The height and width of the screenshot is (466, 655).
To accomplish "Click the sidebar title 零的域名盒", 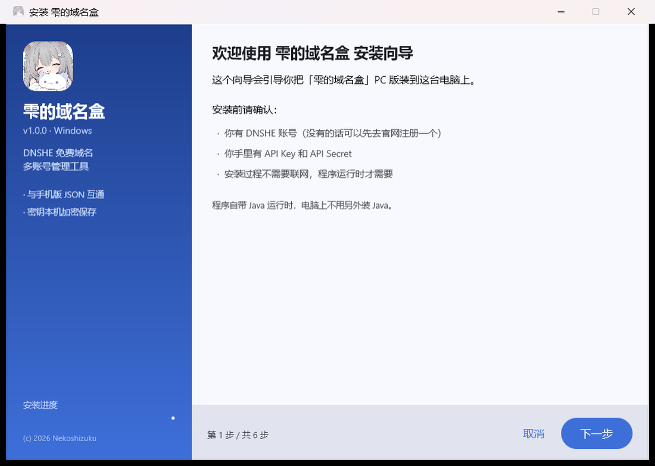I will click(x=64, y=111).
